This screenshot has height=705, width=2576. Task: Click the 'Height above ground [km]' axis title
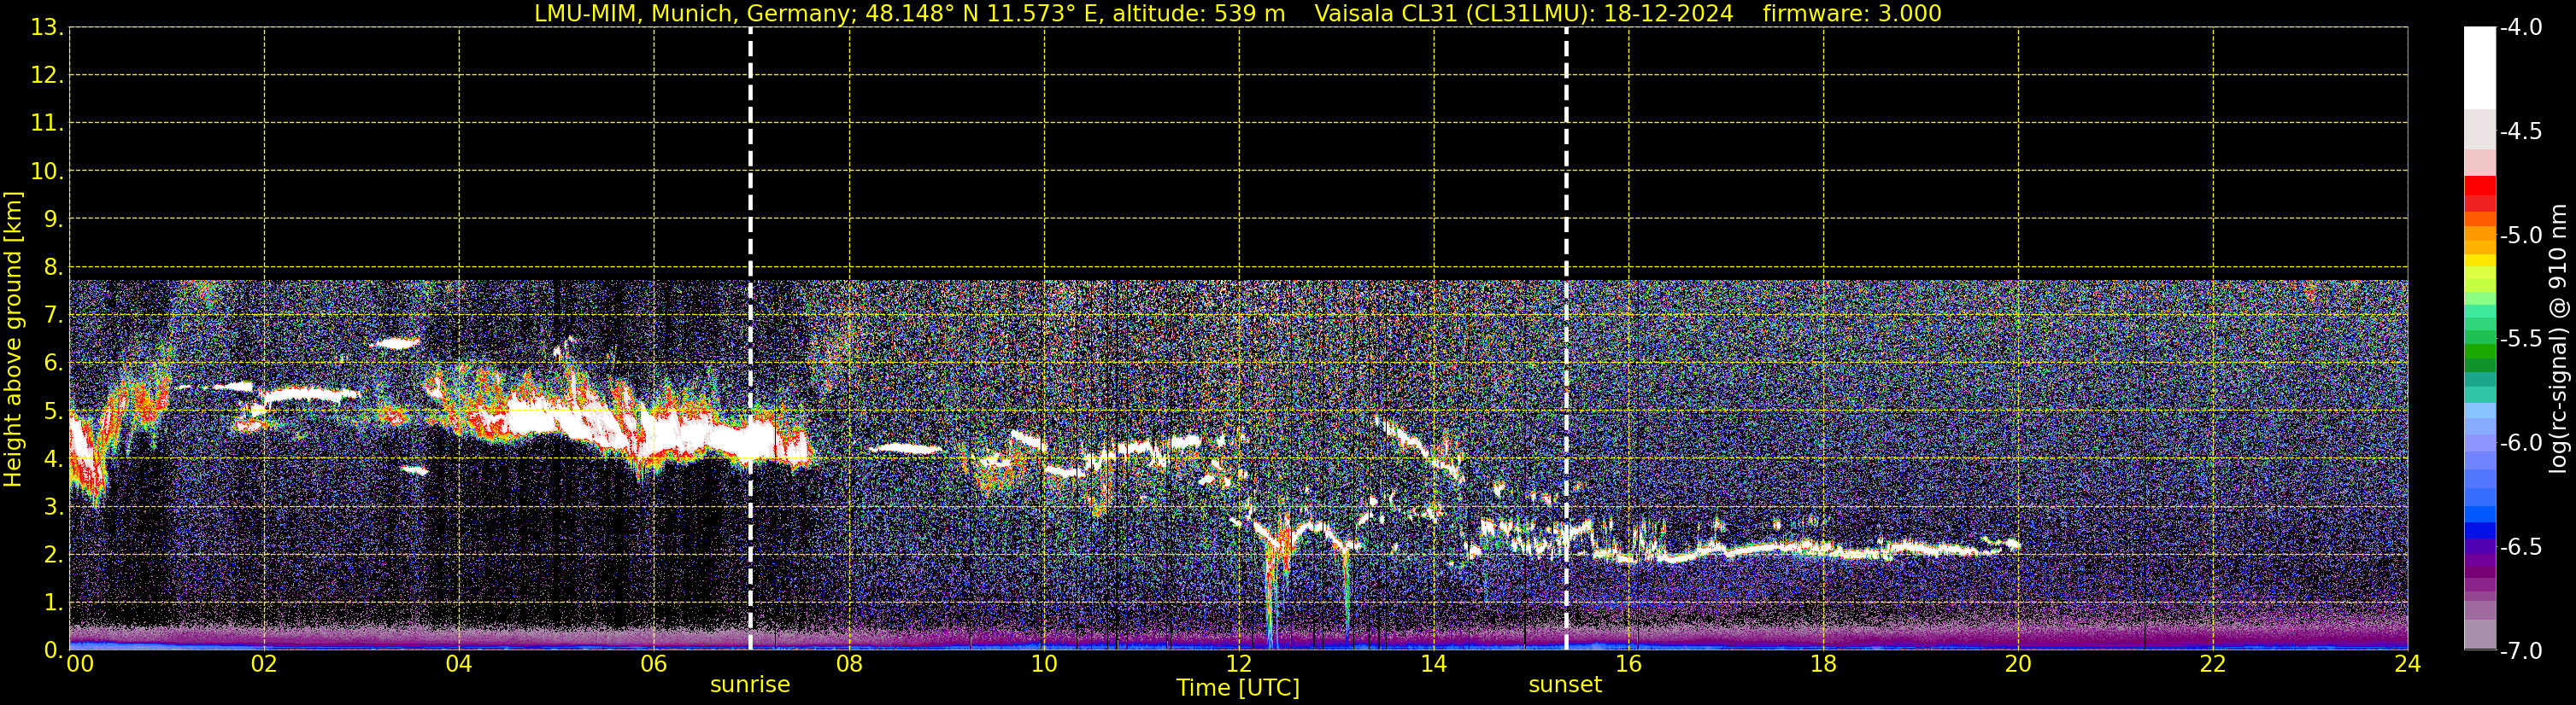point(13,340)
